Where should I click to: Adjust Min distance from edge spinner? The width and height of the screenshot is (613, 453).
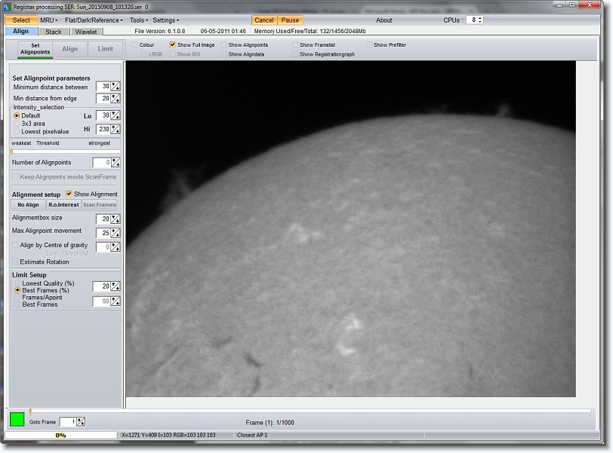click(116, 98)
